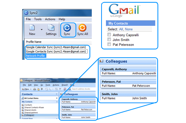Open the Edit menu in Outlook
Viewport: 186px width, 123px height.
click(x=30, y=85)
